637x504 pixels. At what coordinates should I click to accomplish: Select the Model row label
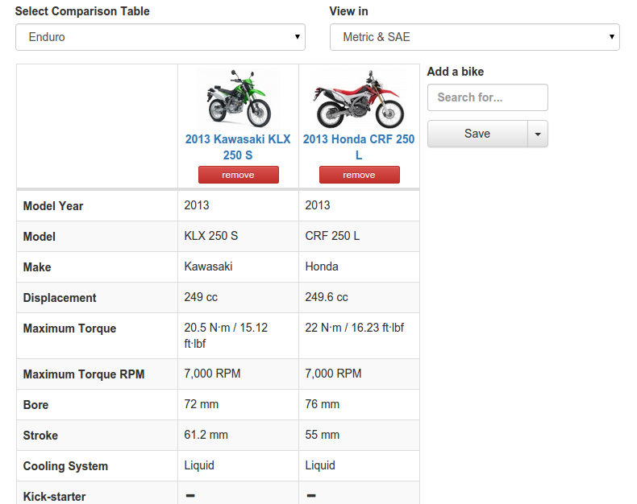[x=39, y=237]
